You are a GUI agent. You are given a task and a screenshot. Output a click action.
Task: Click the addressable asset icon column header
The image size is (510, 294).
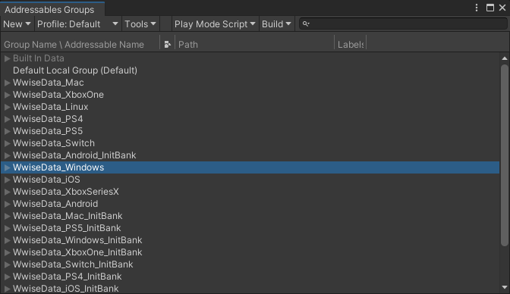(168, 45)
